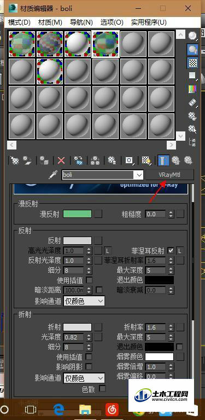Open the 选项(O) menu
This screenshot has width=205, height=420.
112,22
